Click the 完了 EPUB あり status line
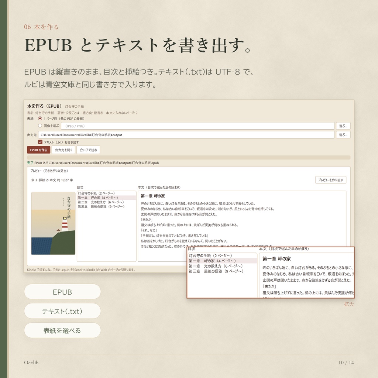This screenshot has height=378, width=378. pos(93,163)
